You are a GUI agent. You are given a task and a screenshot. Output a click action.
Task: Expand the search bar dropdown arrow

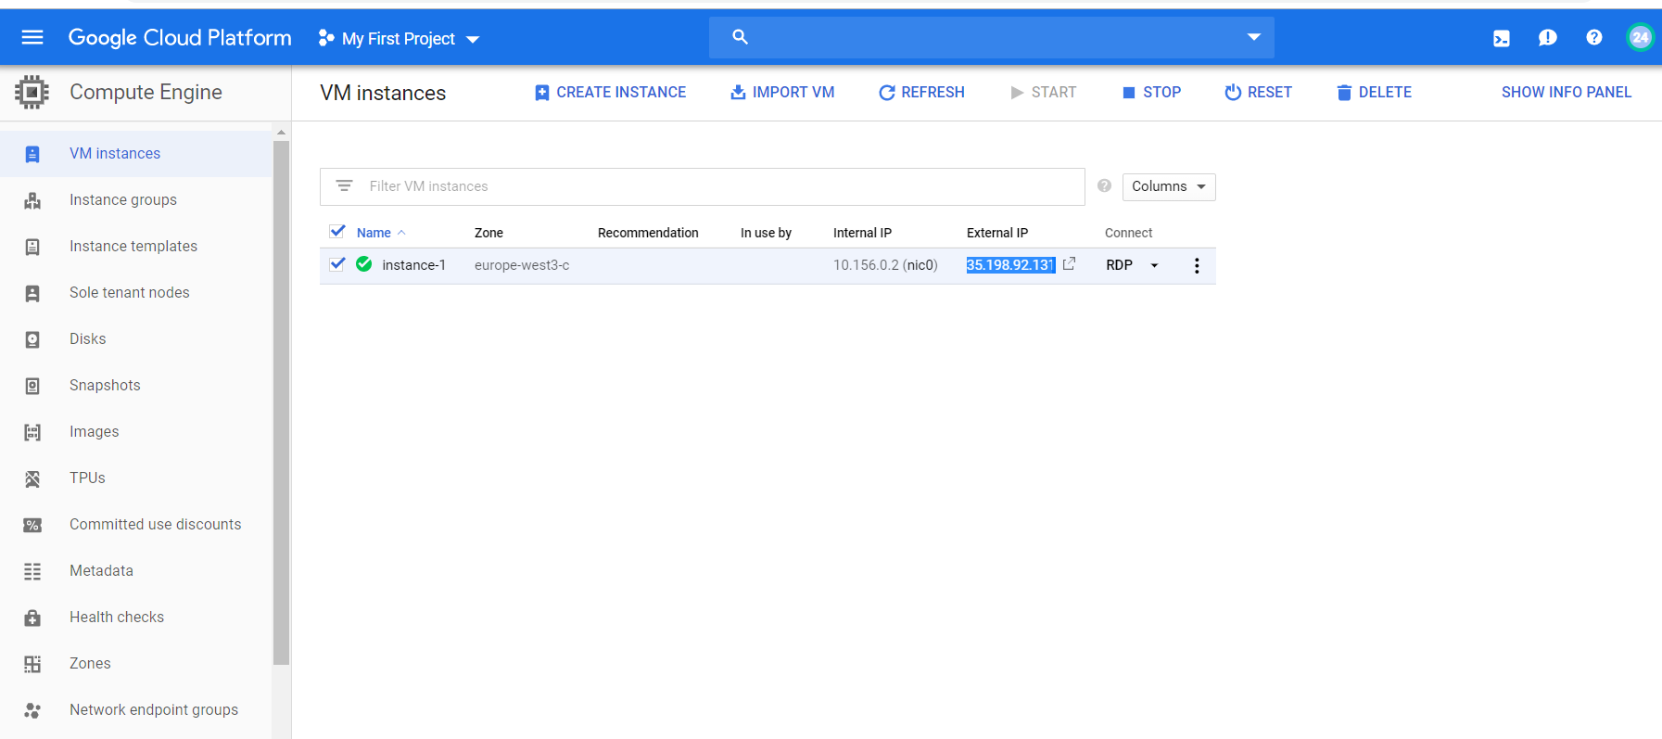tap(1253, 37)
